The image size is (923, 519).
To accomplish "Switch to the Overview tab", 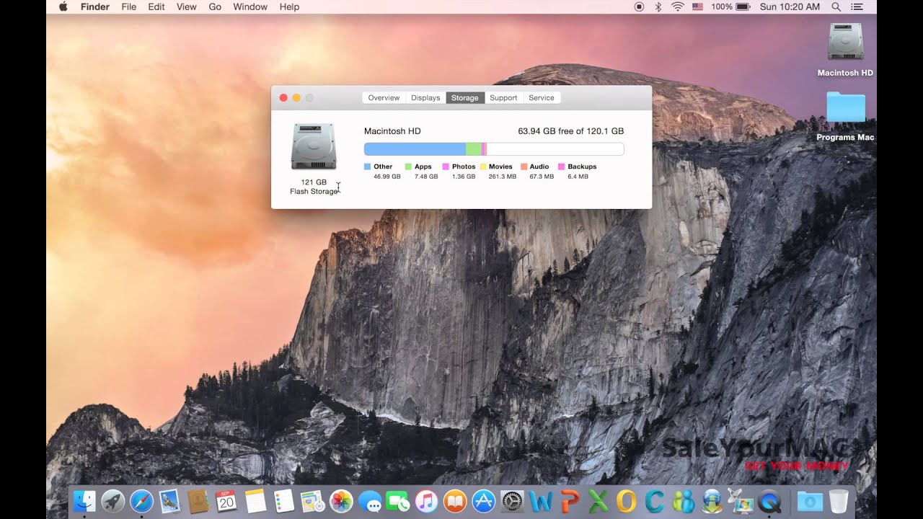I will click(x=384, y=98).
